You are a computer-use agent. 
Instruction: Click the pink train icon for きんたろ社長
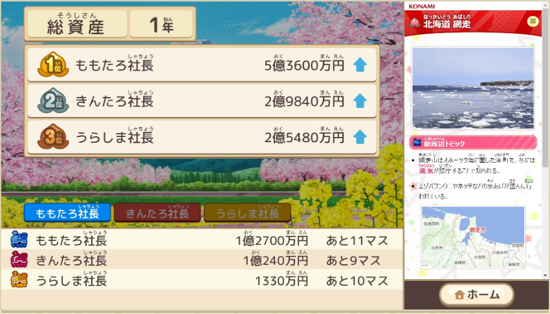click(19, 259)
